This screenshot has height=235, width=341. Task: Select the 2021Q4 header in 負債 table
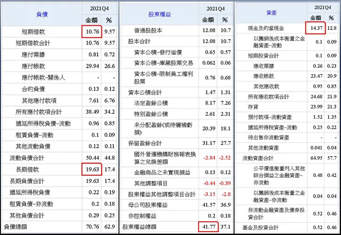click(100, 9)
